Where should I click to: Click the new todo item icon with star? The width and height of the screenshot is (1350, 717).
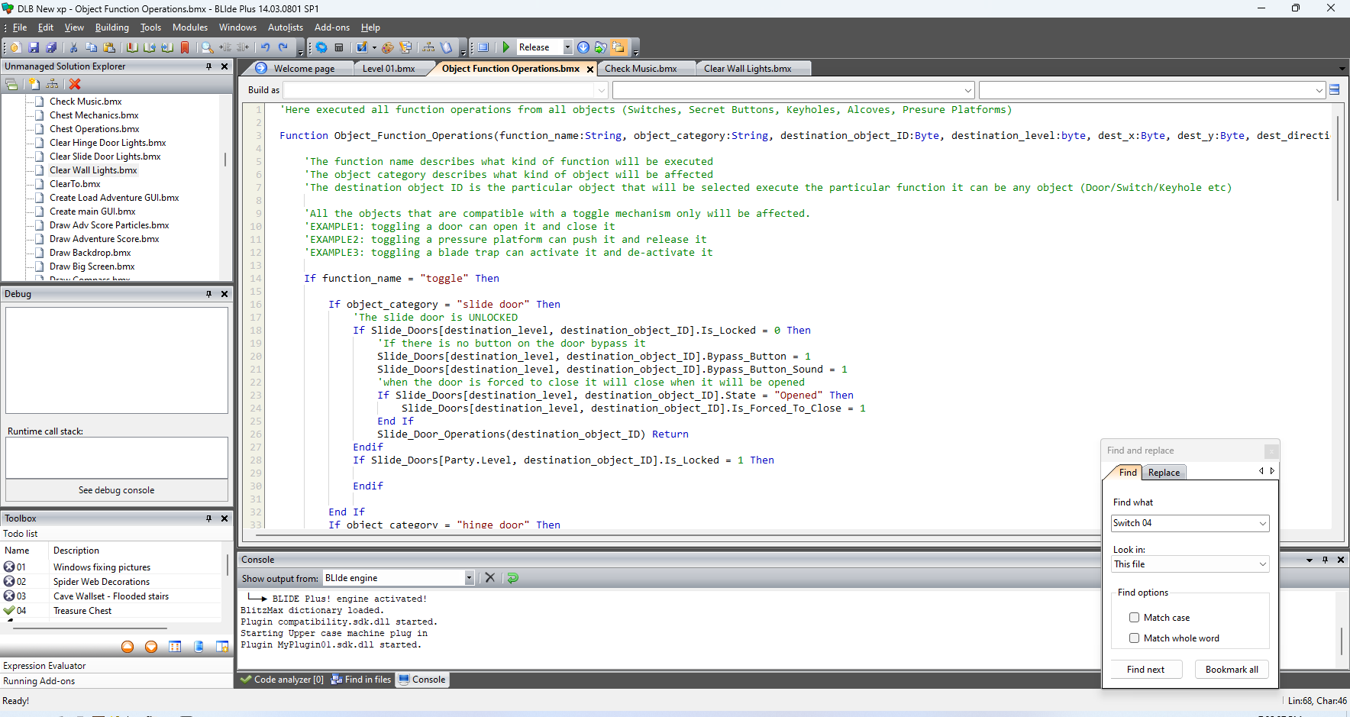pos(222,647)
